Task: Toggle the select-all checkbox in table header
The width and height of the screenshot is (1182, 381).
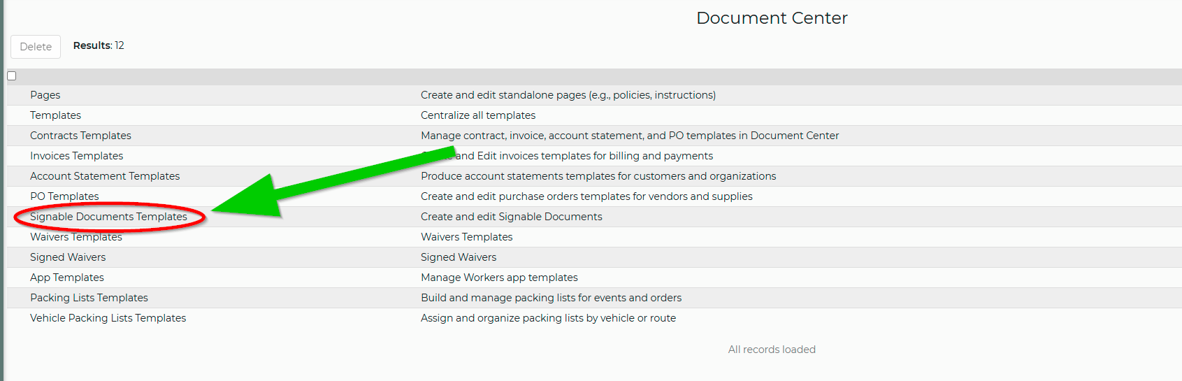Action: [x=12, y=76]
